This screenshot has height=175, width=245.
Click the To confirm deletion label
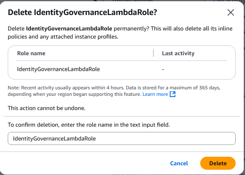[89, 125]
